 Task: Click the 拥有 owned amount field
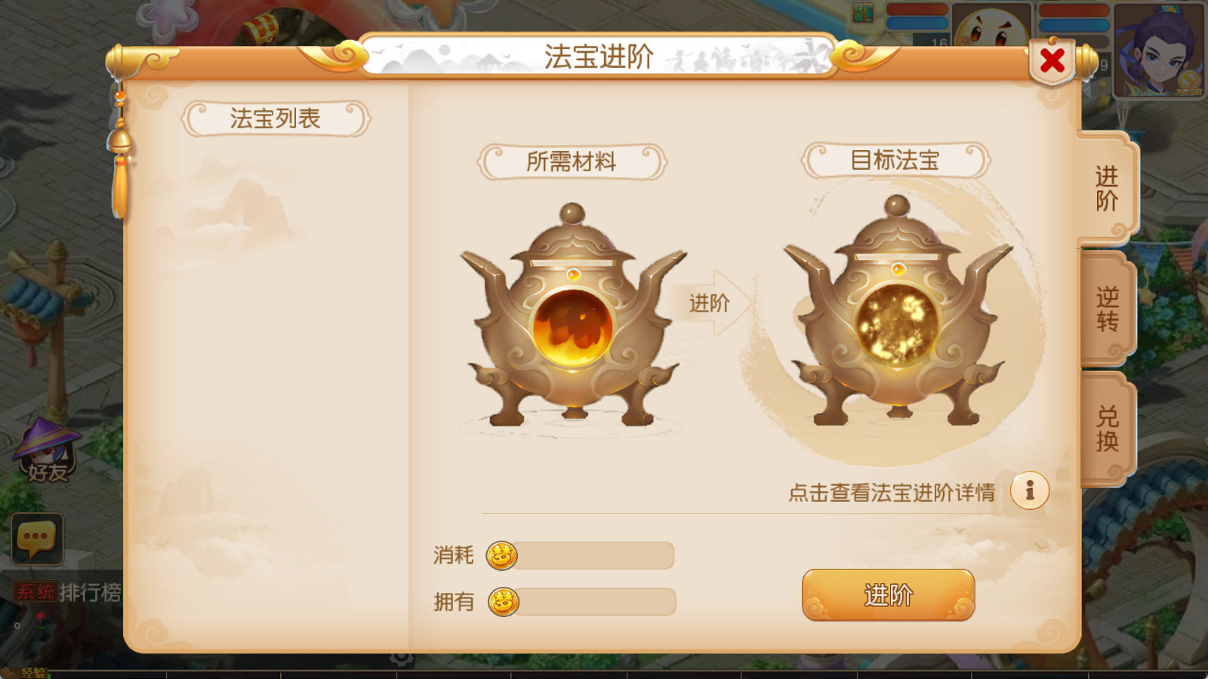click(596, 602)
